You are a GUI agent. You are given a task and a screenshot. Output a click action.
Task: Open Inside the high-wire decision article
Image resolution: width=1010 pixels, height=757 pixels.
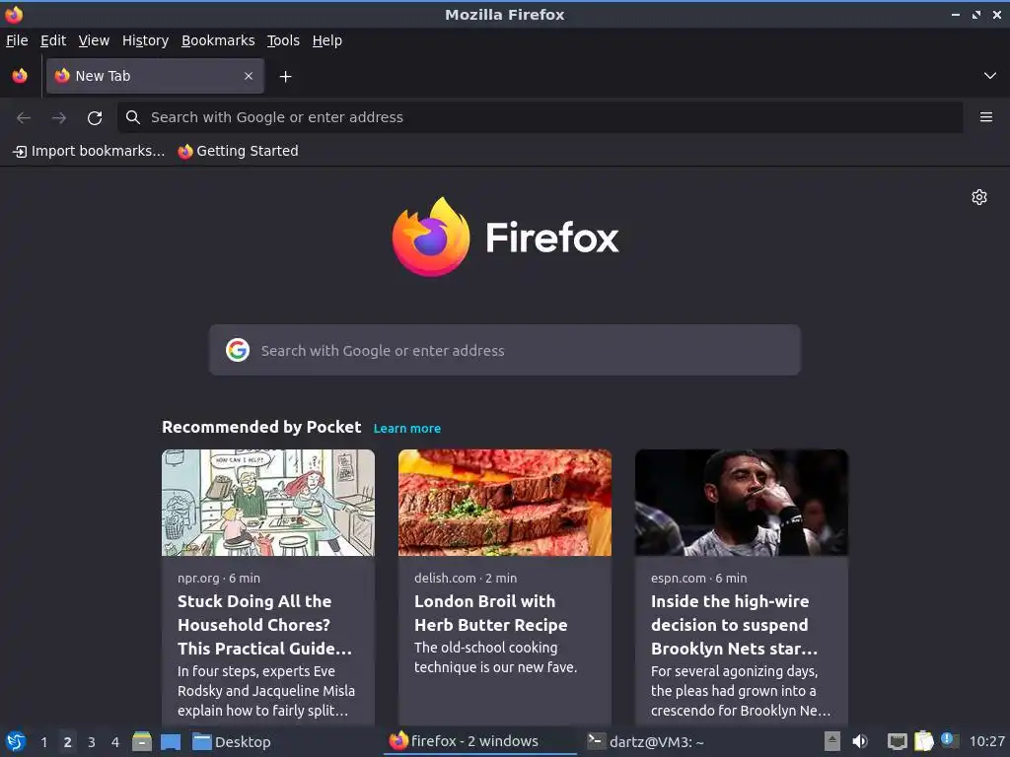click(734, 624)
